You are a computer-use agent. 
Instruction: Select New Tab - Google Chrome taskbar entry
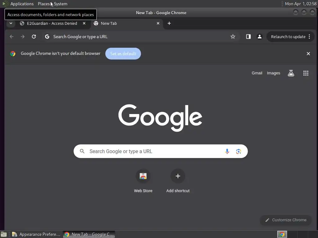pyautogui.click(x=89, y=234)
